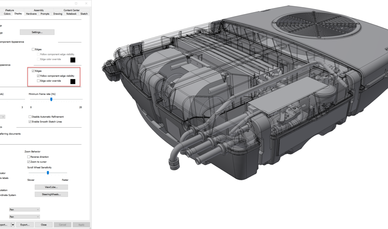Toggle Enable Smooth Sketch Lines checkbox
This screenshot has width=388, height=229.
point(30,122)
